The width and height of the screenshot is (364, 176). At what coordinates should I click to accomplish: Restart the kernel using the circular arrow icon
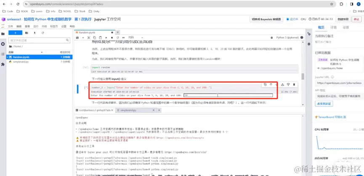[x=118, y=37]
